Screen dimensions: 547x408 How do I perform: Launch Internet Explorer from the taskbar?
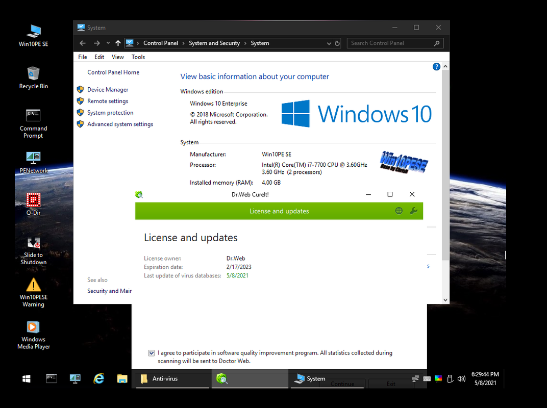pos(98,379)
